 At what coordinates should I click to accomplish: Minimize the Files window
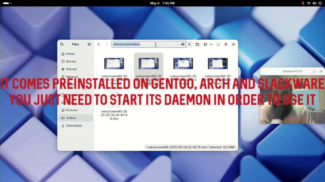point(218,44)
